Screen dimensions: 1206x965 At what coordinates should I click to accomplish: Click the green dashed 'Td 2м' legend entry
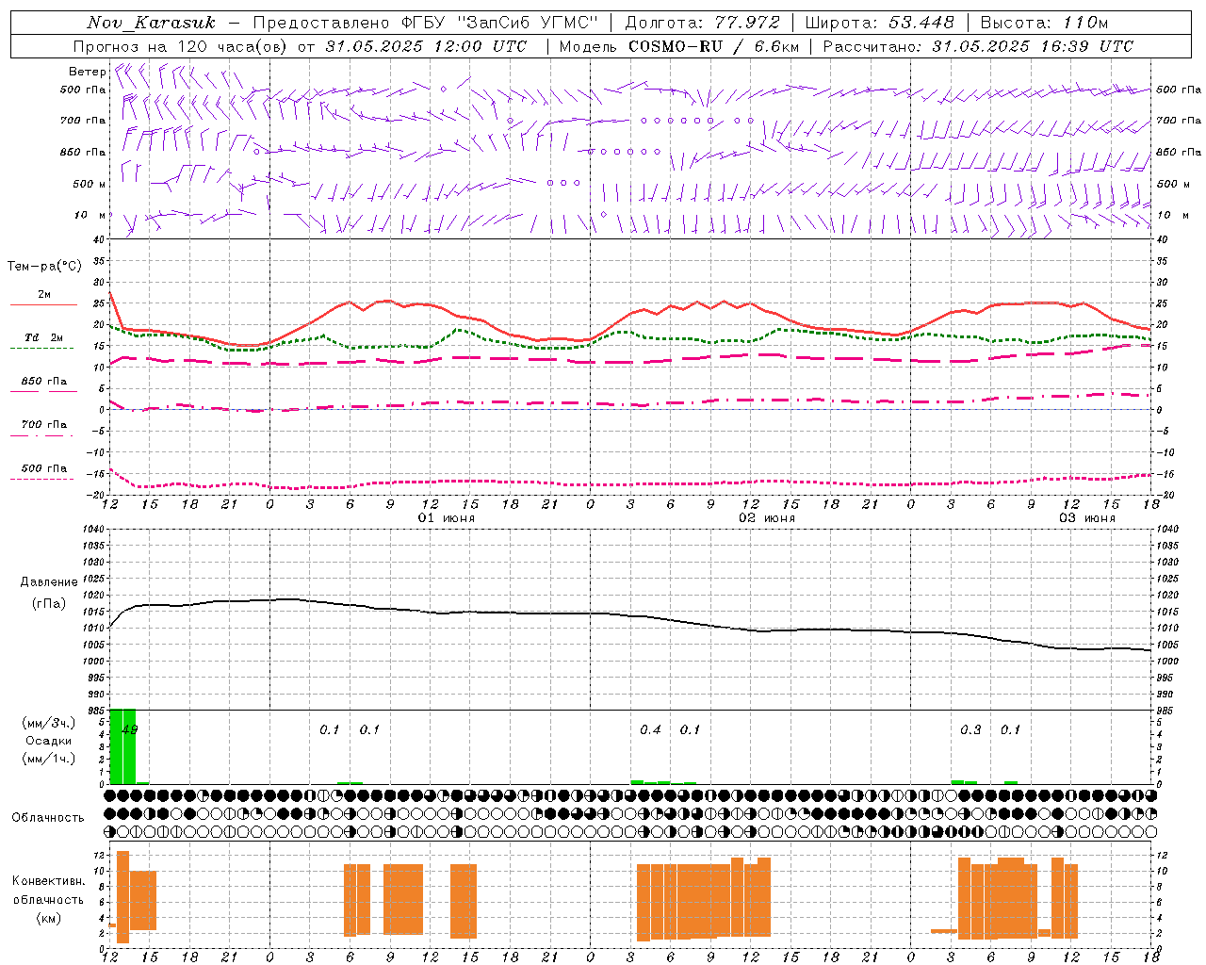pos(43,341)
